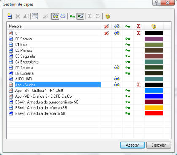This screenshot has height=155, width=177.
Task: Click the layer icon beside 05 Tercera
Action: coord(11,67)
